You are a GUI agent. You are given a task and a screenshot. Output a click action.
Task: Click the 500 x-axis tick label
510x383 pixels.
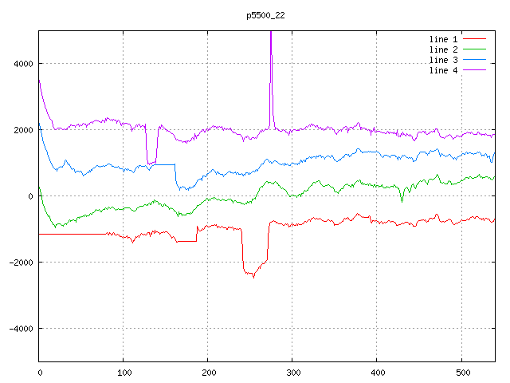tap(461, 372)
